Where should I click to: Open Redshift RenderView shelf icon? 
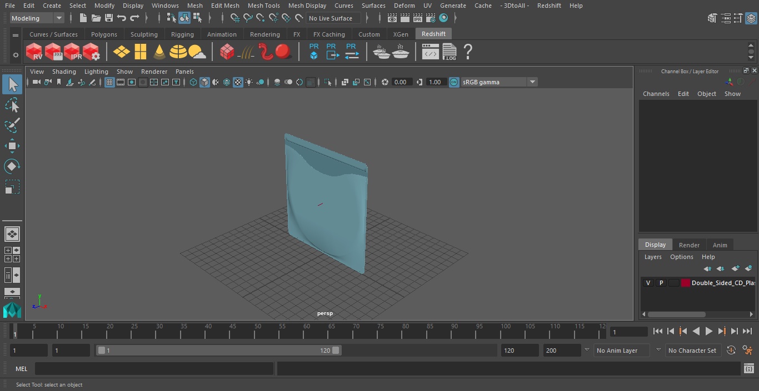tap(34, 52)
